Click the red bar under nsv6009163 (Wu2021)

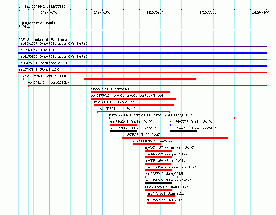click(161, 203)
